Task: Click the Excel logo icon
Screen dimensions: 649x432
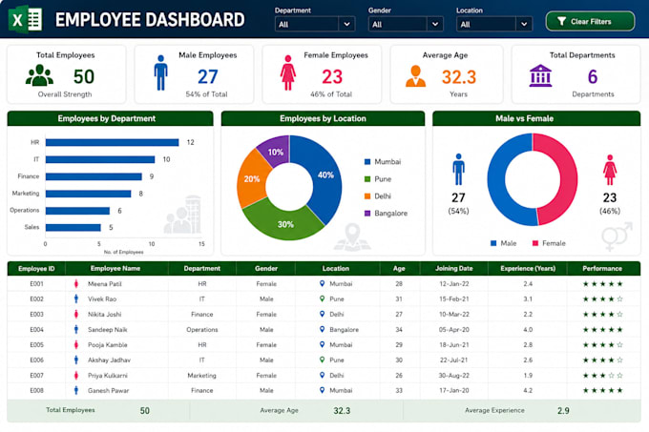Action: (26, 19)
